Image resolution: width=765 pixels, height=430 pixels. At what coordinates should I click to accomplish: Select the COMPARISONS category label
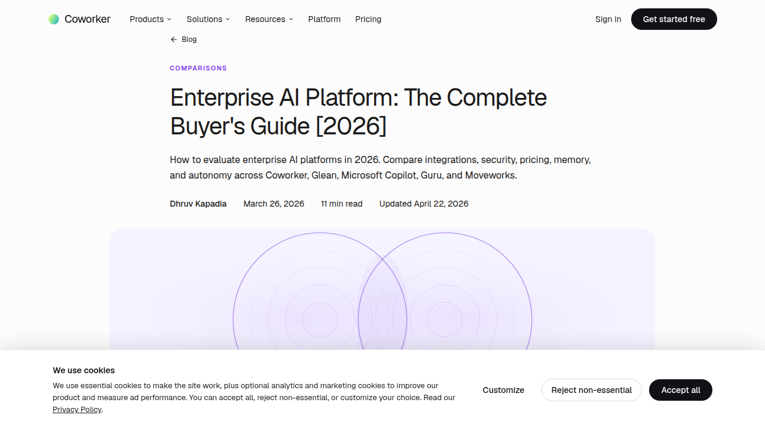point(198,68)
